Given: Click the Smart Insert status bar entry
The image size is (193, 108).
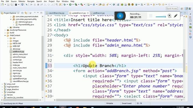Looking at the screenshot, I should tap(127, 103).
